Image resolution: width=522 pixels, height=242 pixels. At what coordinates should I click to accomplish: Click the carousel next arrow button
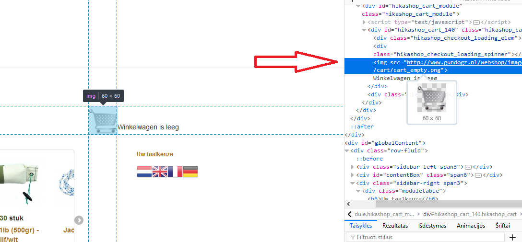(x=79, y=220)
